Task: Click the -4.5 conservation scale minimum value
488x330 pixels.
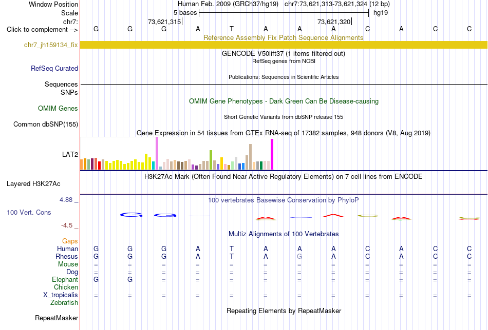Action: [67, 225]
